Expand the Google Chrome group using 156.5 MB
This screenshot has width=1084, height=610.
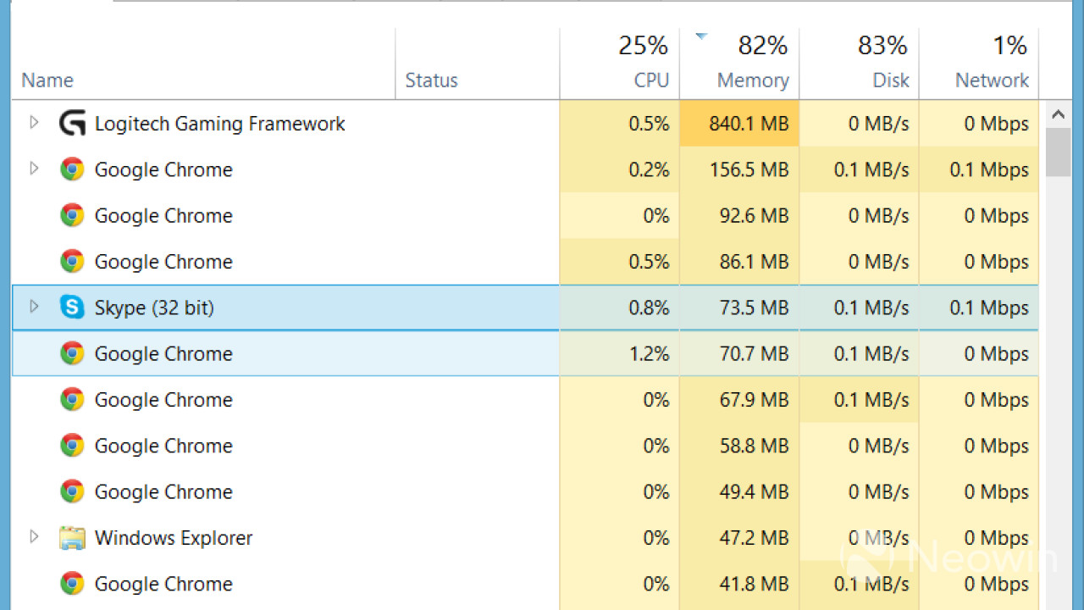point(34,169)
